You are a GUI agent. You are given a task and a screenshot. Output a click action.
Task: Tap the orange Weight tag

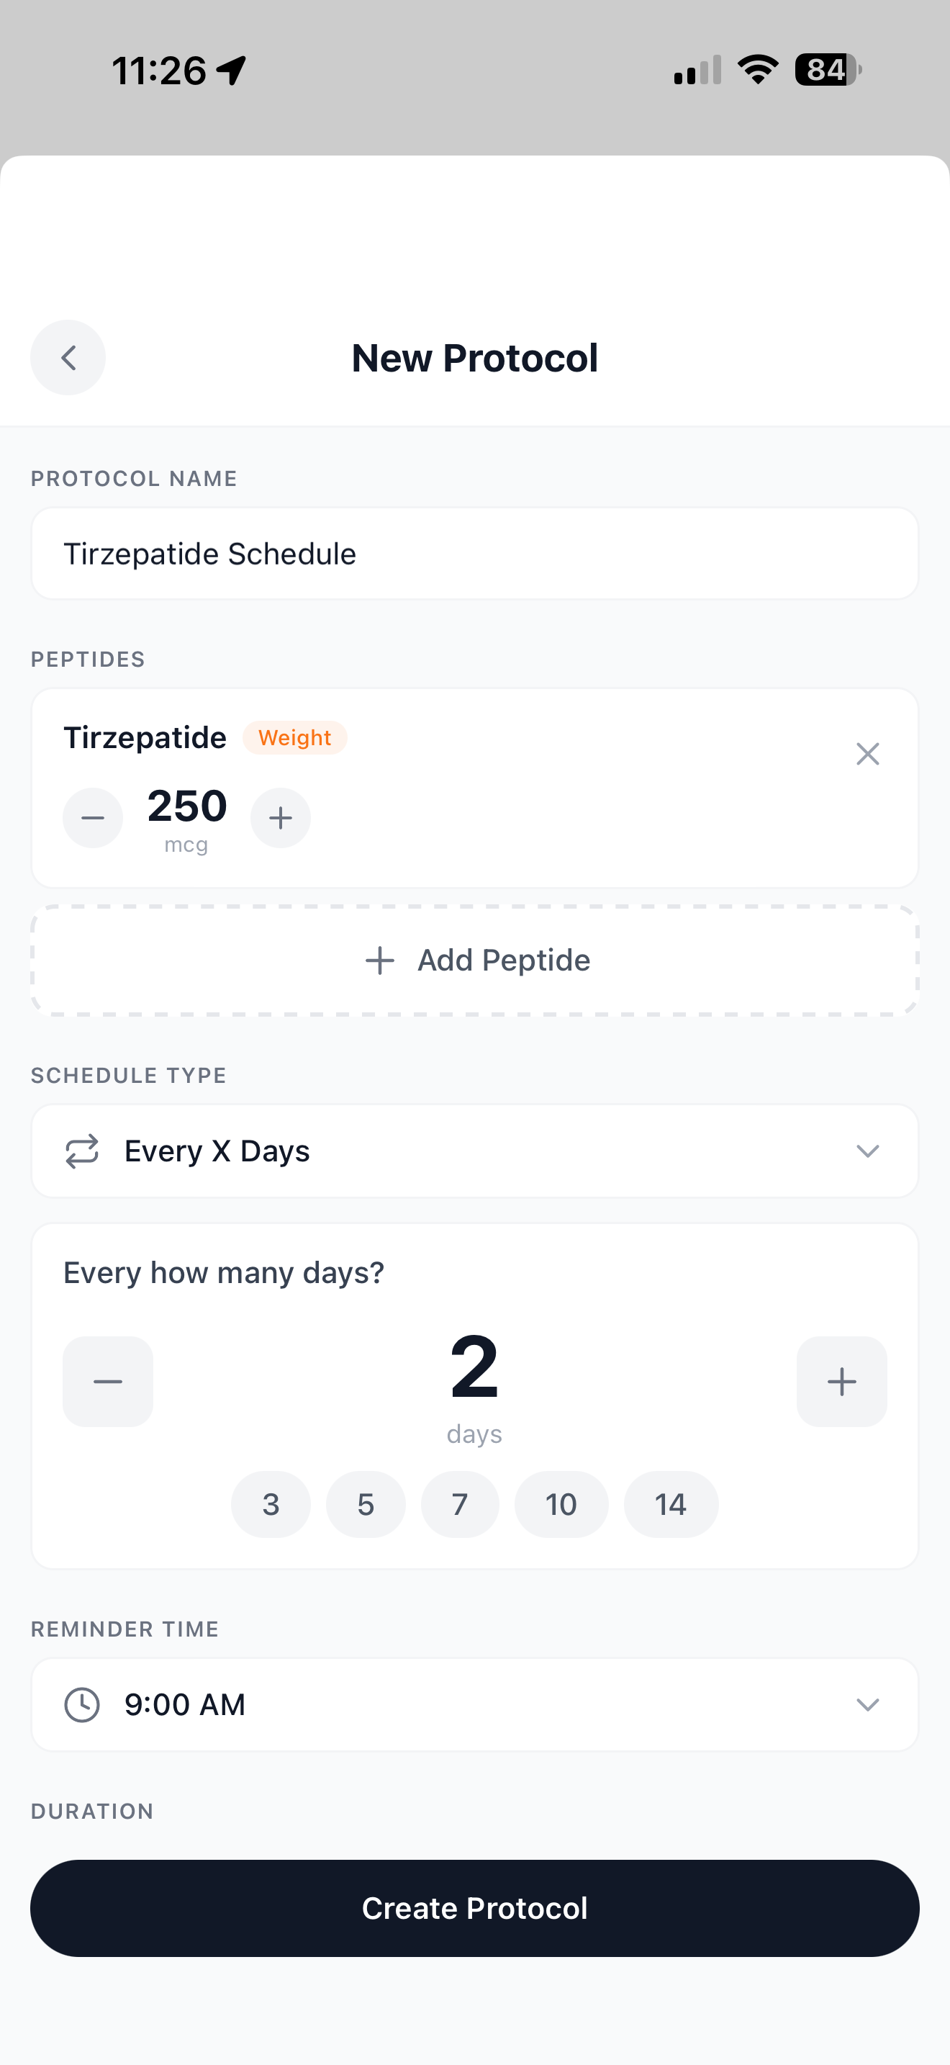[295, 737]
